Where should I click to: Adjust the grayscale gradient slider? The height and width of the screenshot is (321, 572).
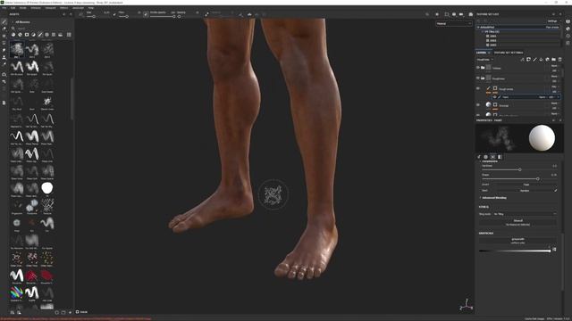point(515,251)
